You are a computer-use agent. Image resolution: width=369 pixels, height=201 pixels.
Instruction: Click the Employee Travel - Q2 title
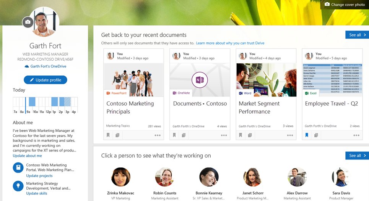[x=332, y=104]
